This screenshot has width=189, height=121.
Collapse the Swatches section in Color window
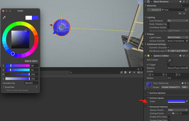point(4,87)
